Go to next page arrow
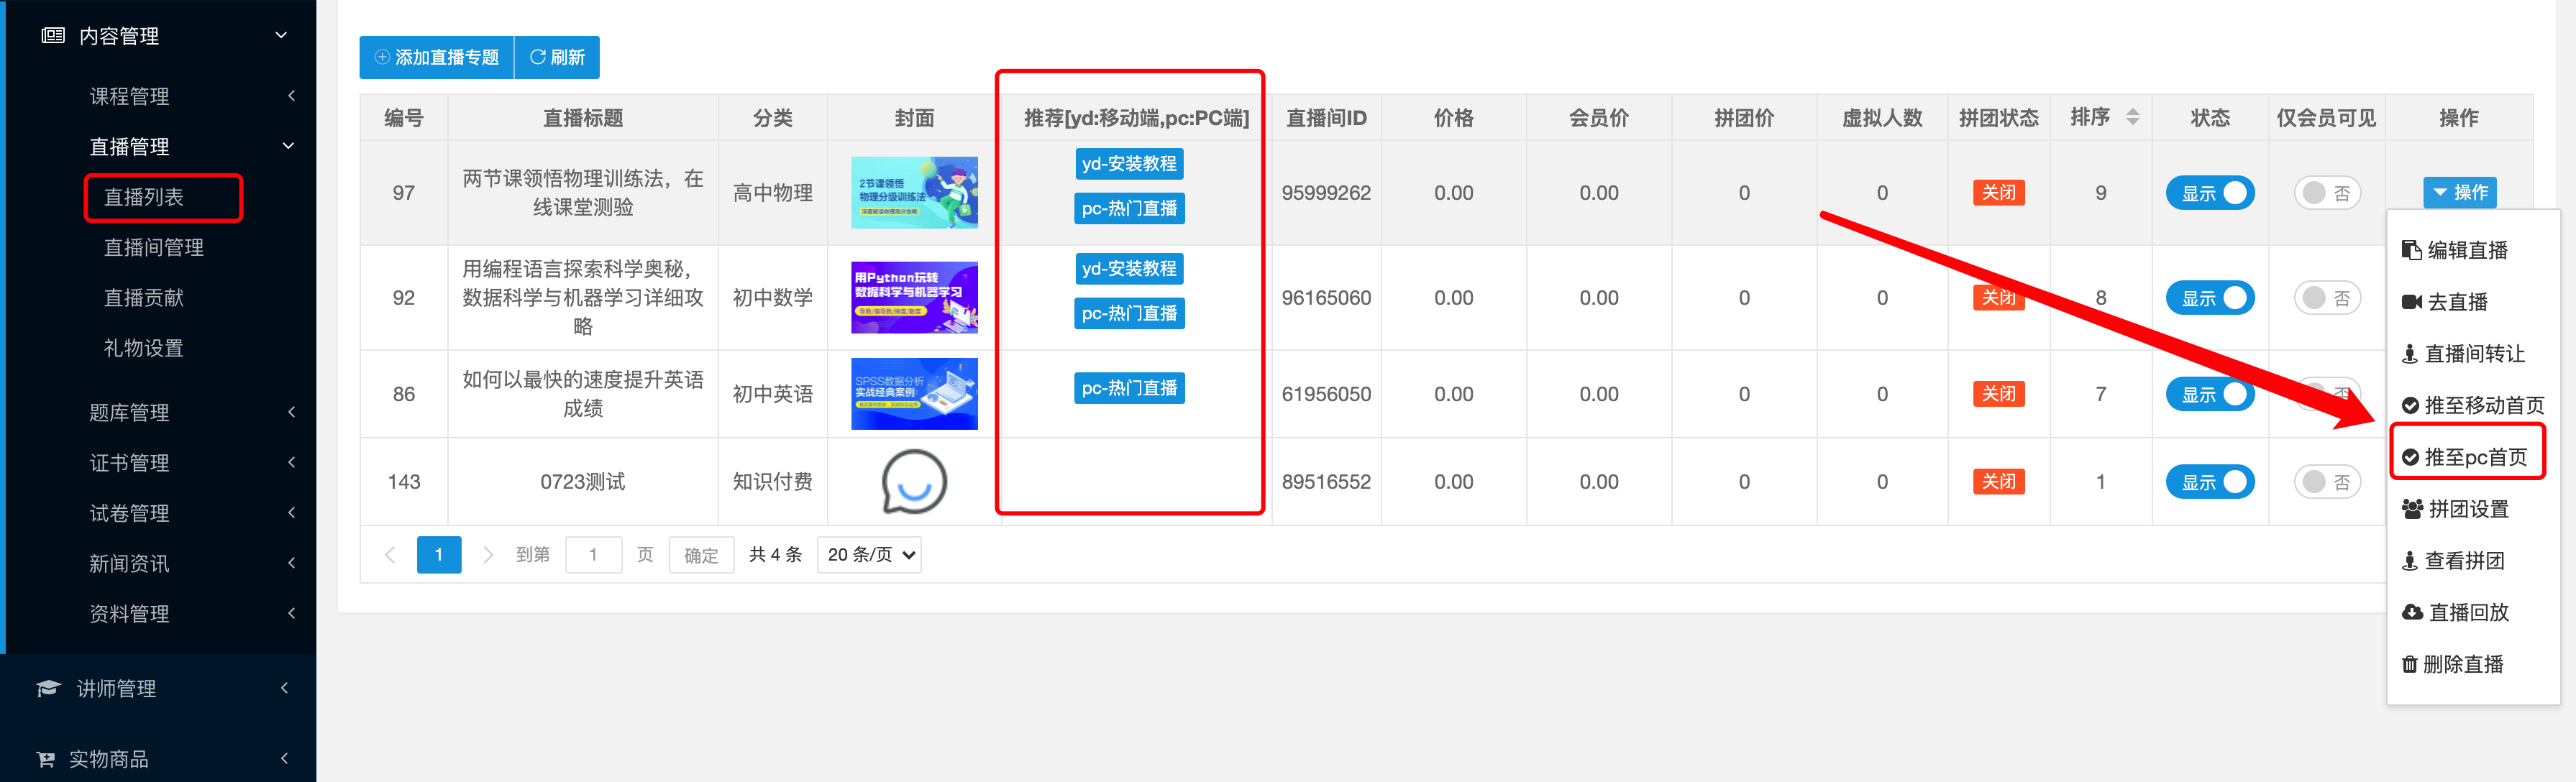The width and height of the screenshot is (2576, 782). [488, 554]
